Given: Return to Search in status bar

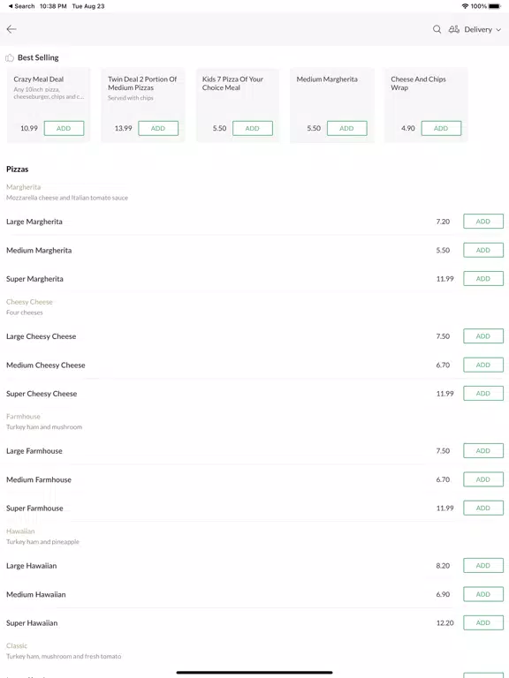Looking at the screenshot, I should click(x=21, y=6).
